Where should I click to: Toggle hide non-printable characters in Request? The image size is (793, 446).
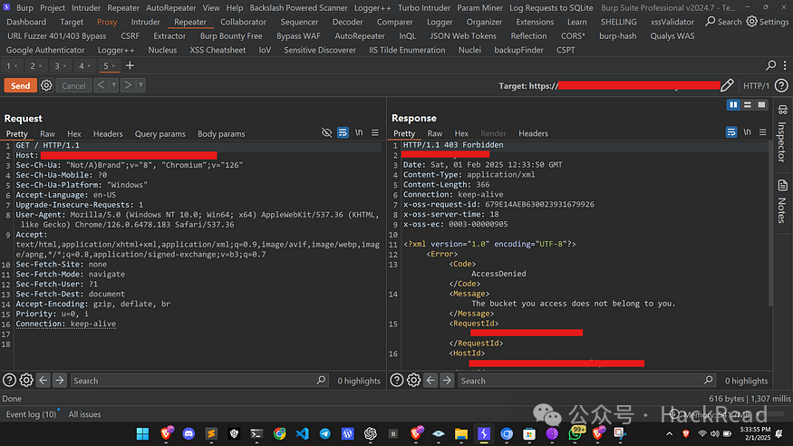click(326, 132)
